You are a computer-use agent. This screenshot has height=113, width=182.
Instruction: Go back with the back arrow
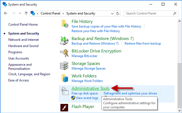coord(5,13)
